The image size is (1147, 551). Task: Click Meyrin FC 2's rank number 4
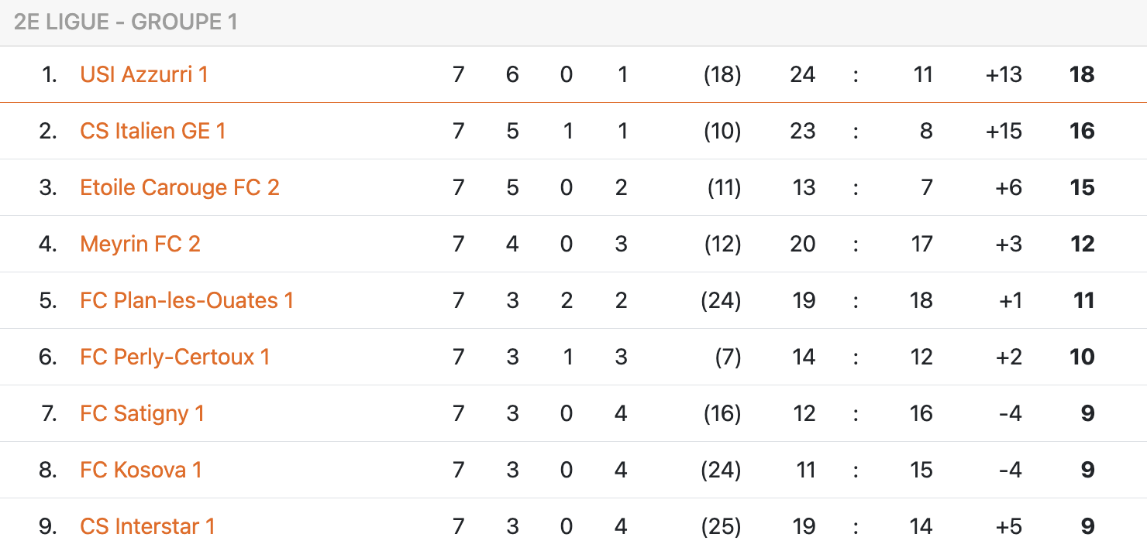pyautogui.click(x=48, y=245)
